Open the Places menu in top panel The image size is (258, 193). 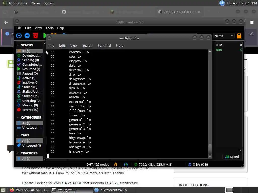tap(36, 3)
